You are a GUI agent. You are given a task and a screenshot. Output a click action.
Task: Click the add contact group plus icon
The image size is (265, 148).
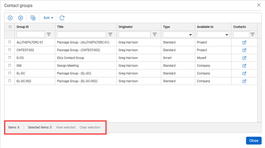pos(10,18)
